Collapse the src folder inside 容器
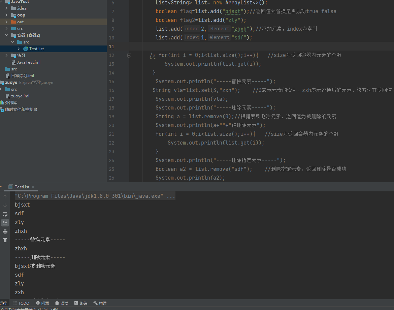Image resolution: width=394 pixels, height=310 pixels. click(12, 42)
